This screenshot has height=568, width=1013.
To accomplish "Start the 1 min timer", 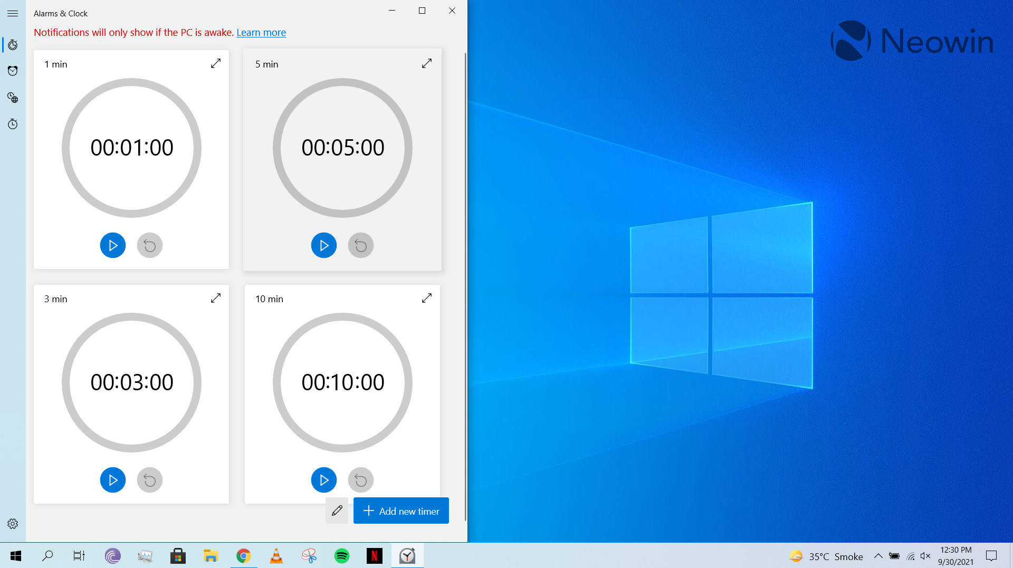I will tap(113, 245).
